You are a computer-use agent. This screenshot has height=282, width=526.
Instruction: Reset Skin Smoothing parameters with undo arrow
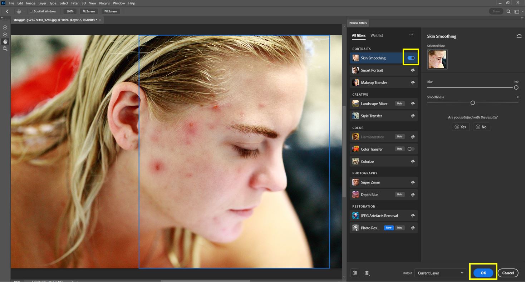point(519,36)
